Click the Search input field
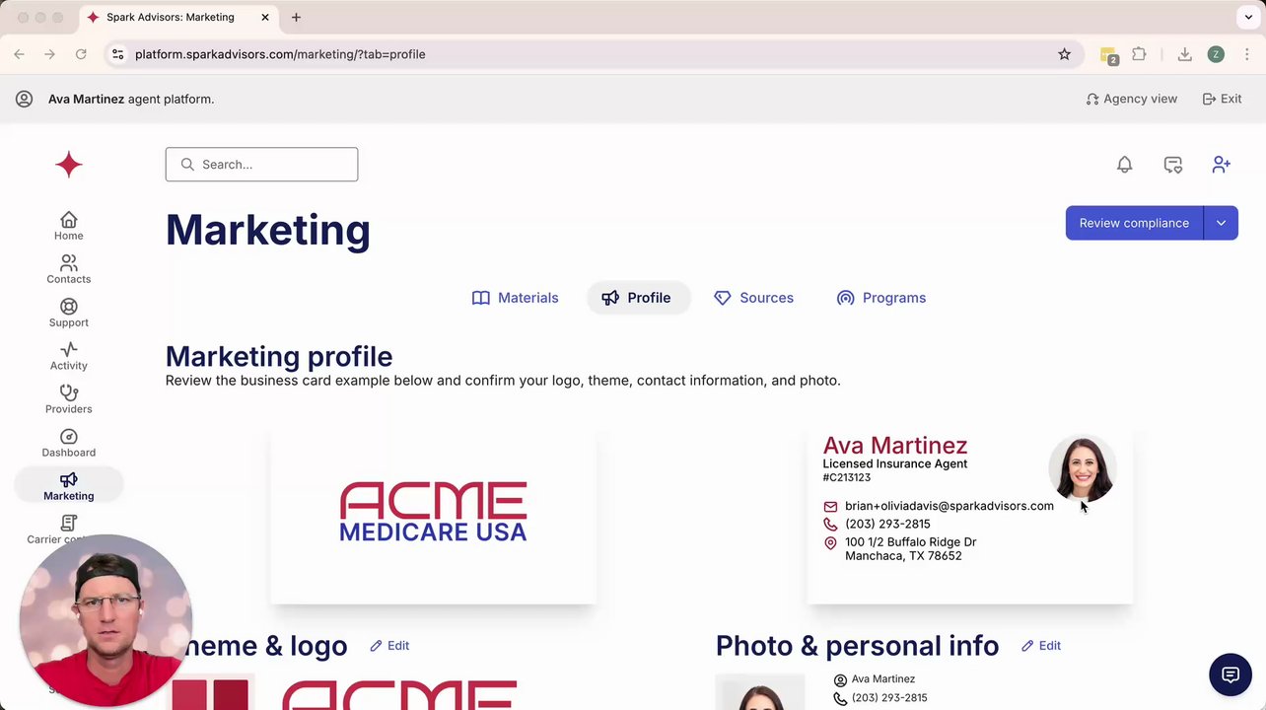The image size is (1266, 710). click(x=261, y=165)
